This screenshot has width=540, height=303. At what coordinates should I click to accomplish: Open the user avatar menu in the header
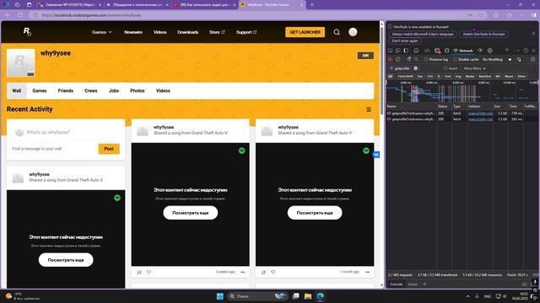353,32
